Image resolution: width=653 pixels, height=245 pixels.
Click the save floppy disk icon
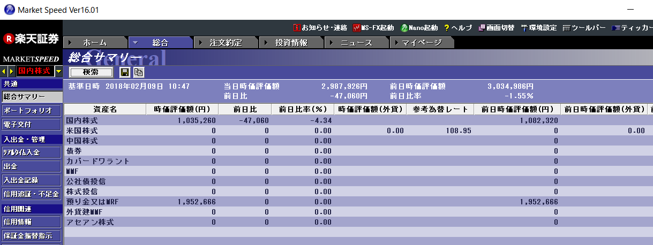click(x=125, y=72)
